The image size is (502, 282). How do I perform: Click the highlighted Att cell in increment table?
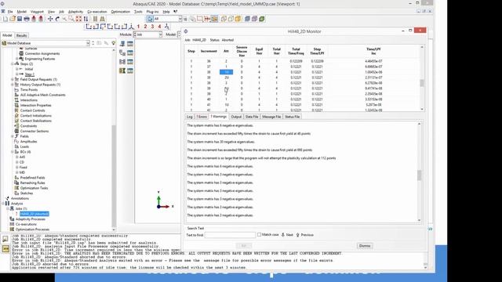[226, 72]
